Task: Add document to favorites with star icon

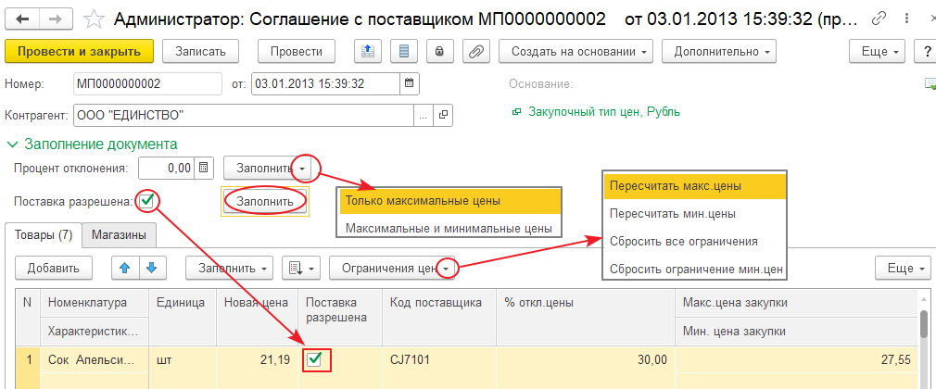Action: pos(94,18)
